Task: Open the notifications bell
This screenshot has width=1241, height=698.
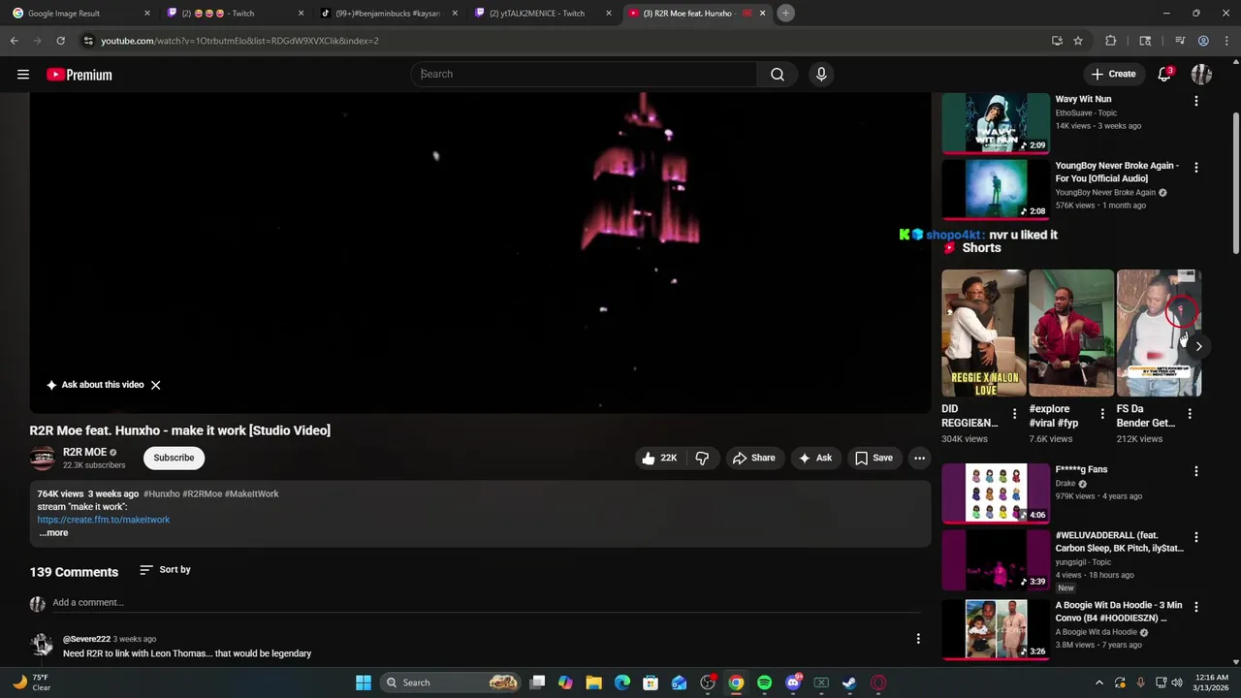Action: (x=1164, y=74)
